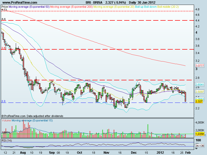The image size is (207, 155).
Task: Click the 4.73 resistance level label
Action: (x=4, y=10)
